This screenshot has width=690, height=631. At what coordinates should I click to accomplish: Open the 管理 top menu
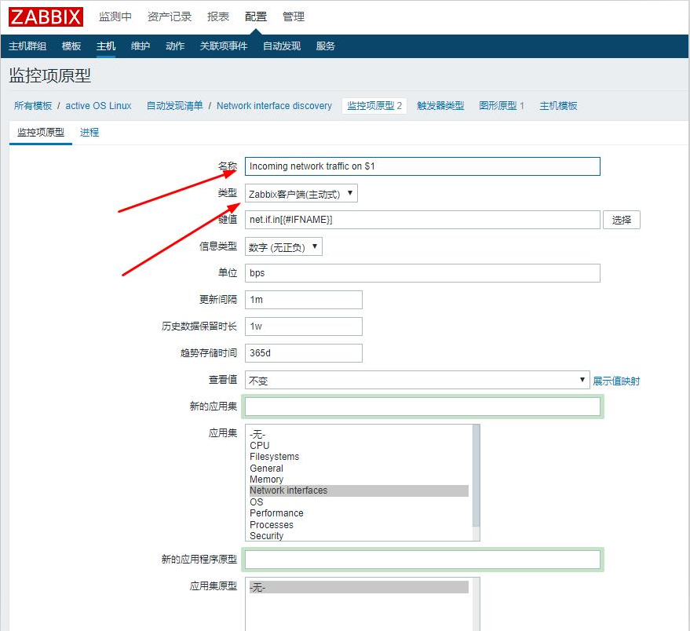294,16
